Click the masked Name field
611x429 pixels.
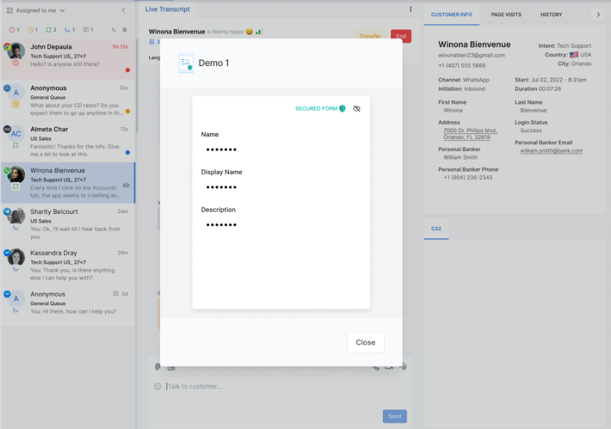pos(221,150)
